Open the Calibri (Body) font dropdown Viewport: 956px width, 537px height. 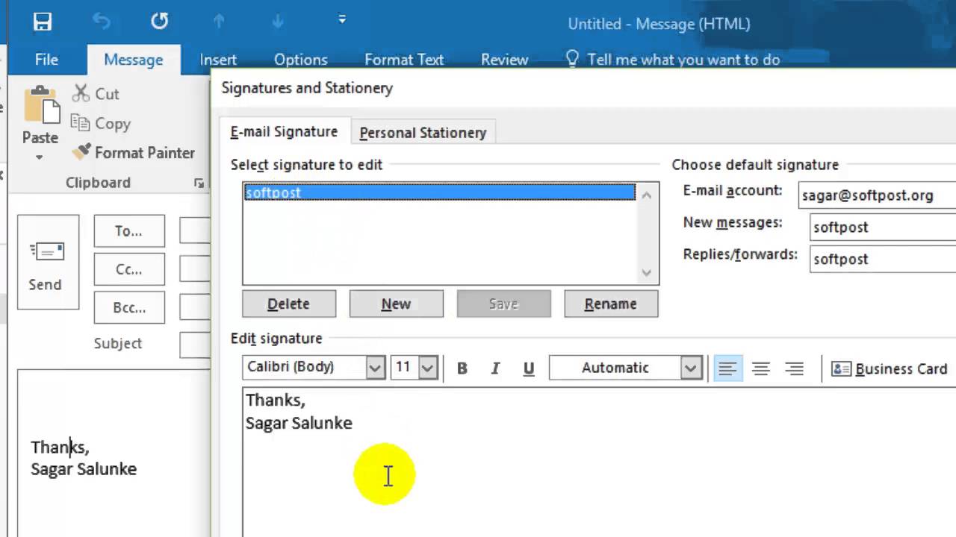[x=375, y=367]
